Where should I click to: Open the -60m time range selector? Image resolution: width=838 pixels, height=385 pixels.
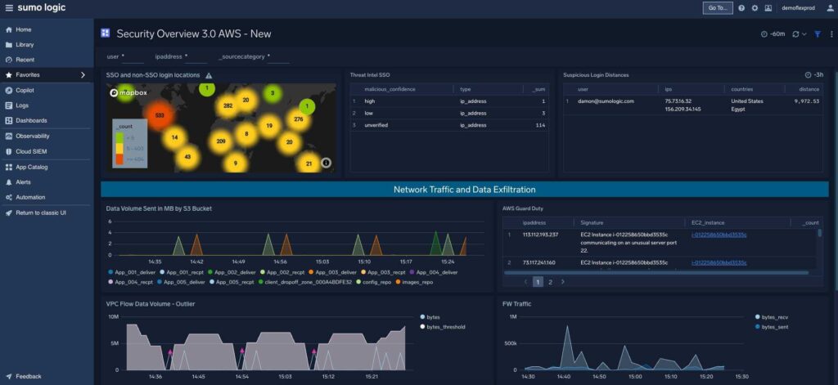pos(773,34)
